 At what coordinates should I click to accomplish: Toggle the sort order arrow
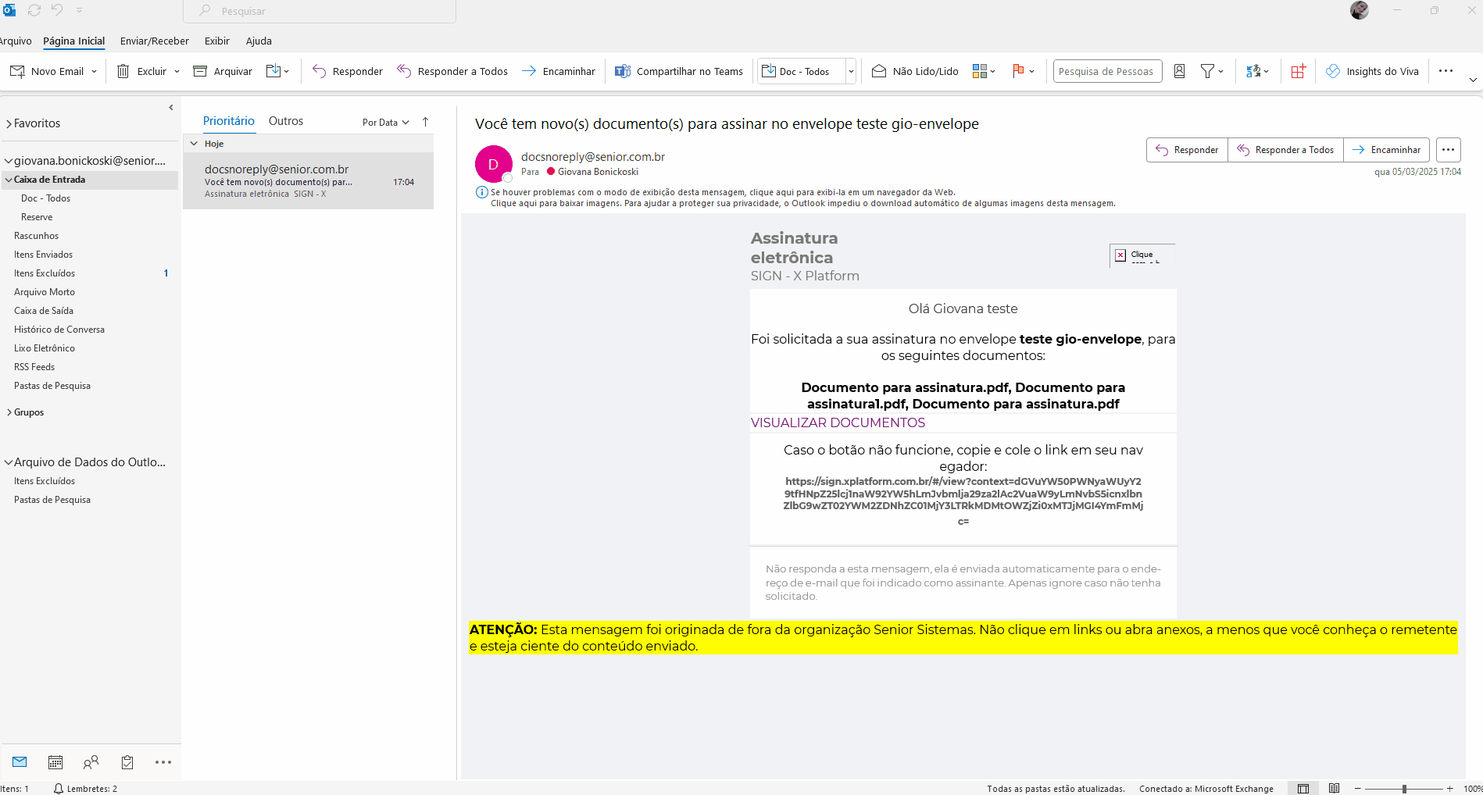tap(426, 122)
